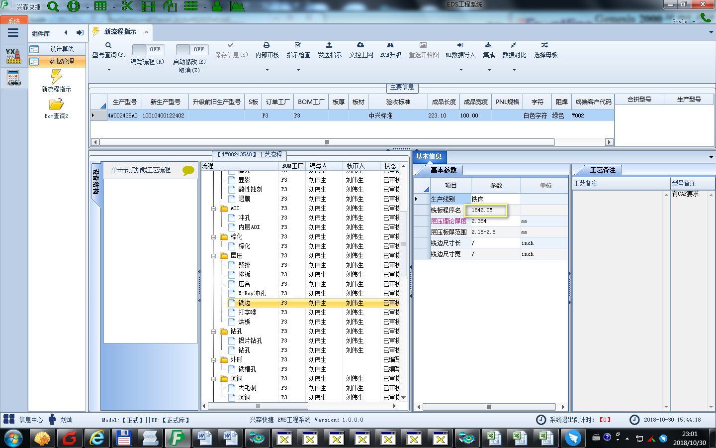The image size is (716, 448).
Task: Click the 层压板厚范围 value 2.15-2.5
Action: [496, 232]
